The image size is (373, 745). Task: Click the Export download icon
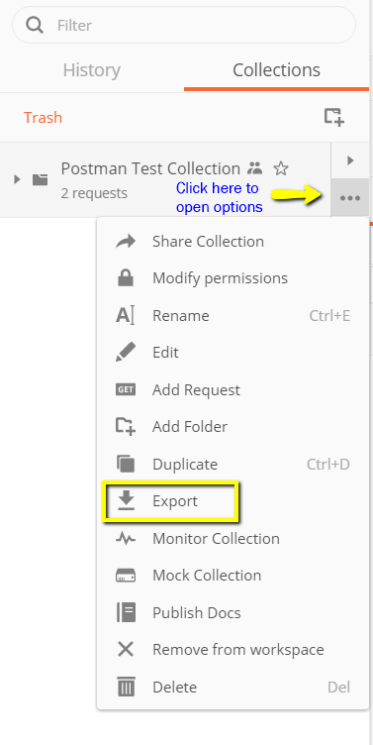pyautogui.click(x=126, y=500)
